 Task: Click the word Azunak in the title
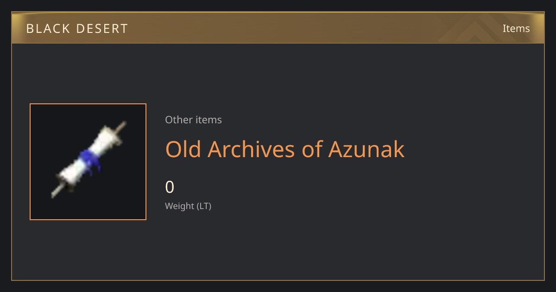coord(366,149)
